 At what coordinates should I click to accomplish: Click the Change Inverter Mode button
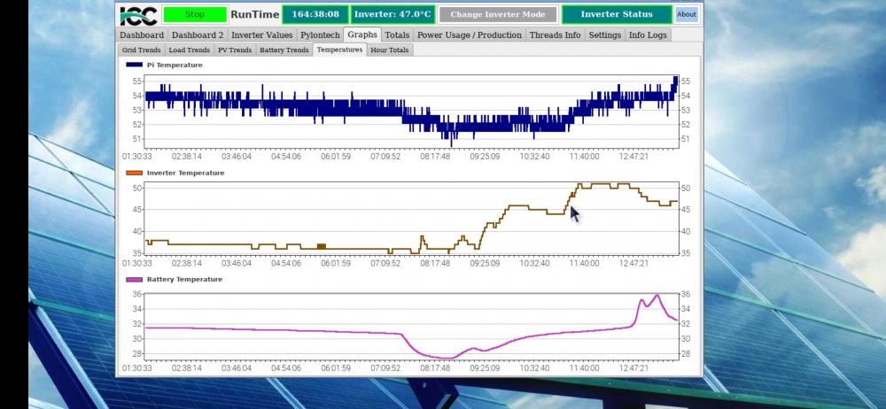(498, 15)
